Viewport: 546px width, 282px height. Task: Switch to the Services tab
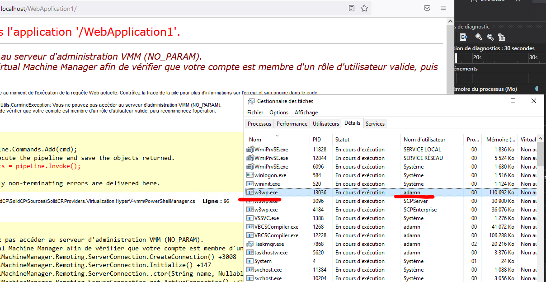click(x=375, y=123)
